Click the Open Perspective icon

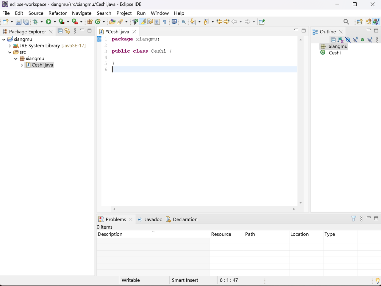tap(360, 22)
